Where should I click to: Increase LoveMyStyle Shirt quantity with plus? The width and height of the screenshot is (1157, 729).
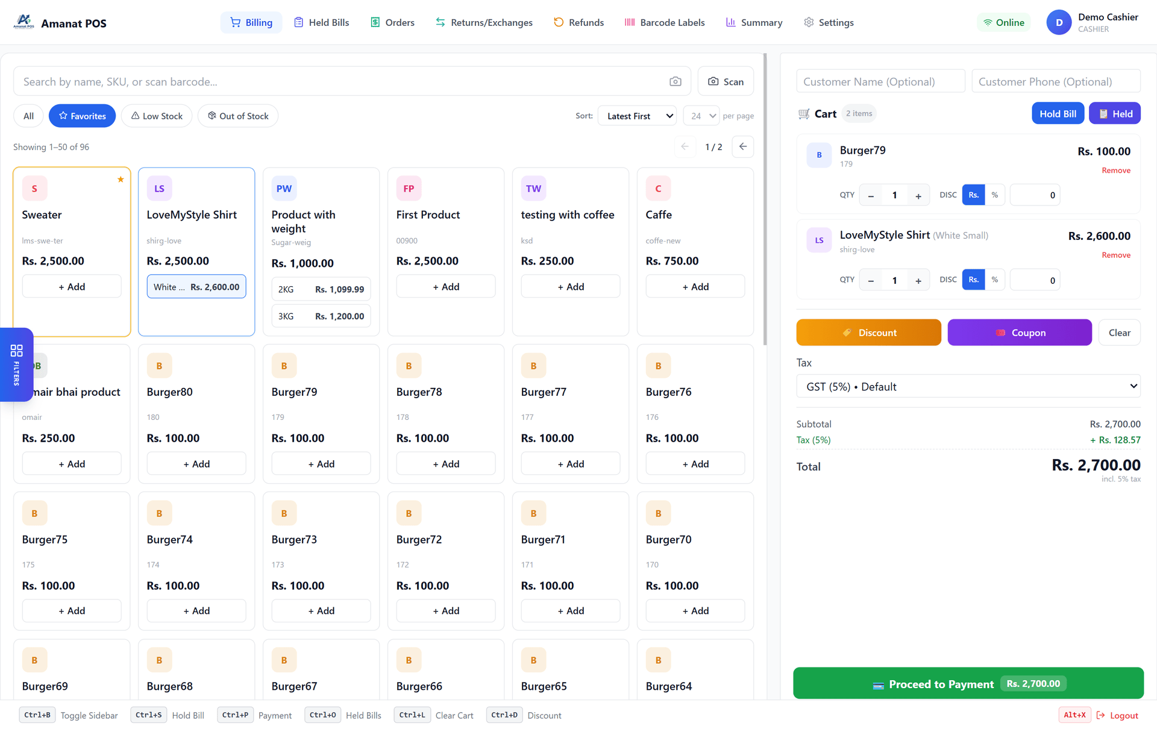click(918, 280)
